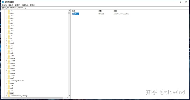
Task: Select the .acl key label
Action: pyautogui.click(x=12, y=88)
